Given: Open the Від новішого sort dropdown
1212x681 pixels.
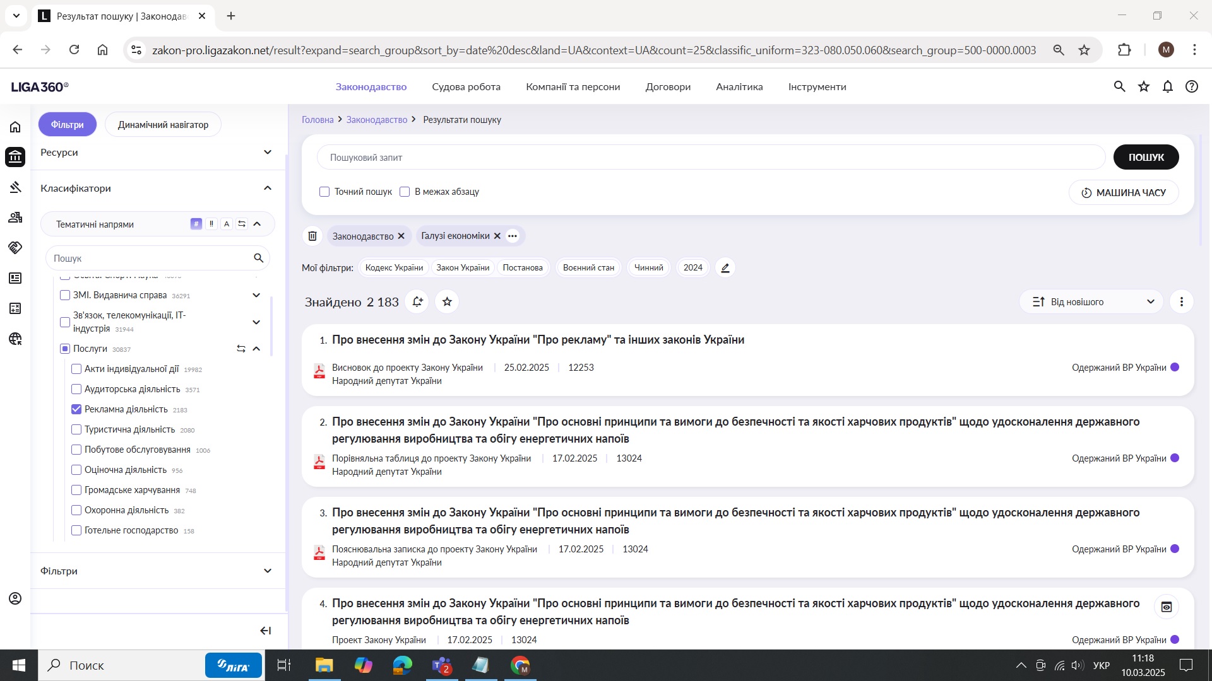Looking at the screenshot, I should (x=1091, y=302).
